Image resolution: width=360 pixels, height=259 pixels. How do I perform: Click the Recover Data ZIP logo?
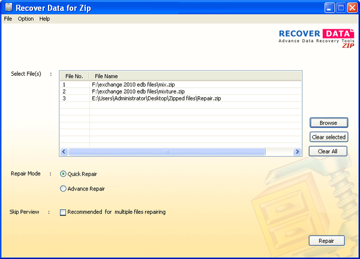point(316,36)
